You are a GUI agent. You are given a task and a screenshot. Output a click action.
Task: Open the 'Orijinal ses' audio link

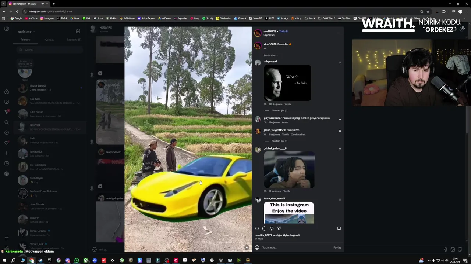click(x=269, y=35)
